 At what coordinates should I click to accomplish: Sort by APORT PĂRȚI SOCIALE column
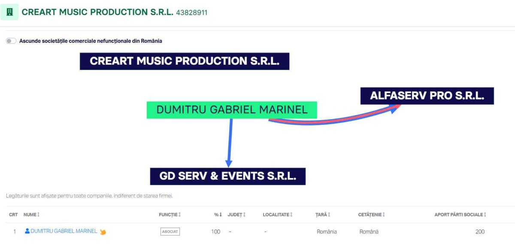click(x=458, y=214)
